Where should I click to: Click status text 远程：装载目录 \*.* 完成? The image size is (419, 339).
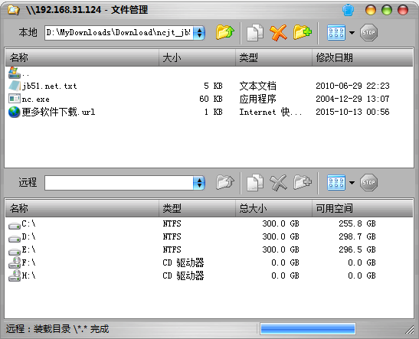57,329
